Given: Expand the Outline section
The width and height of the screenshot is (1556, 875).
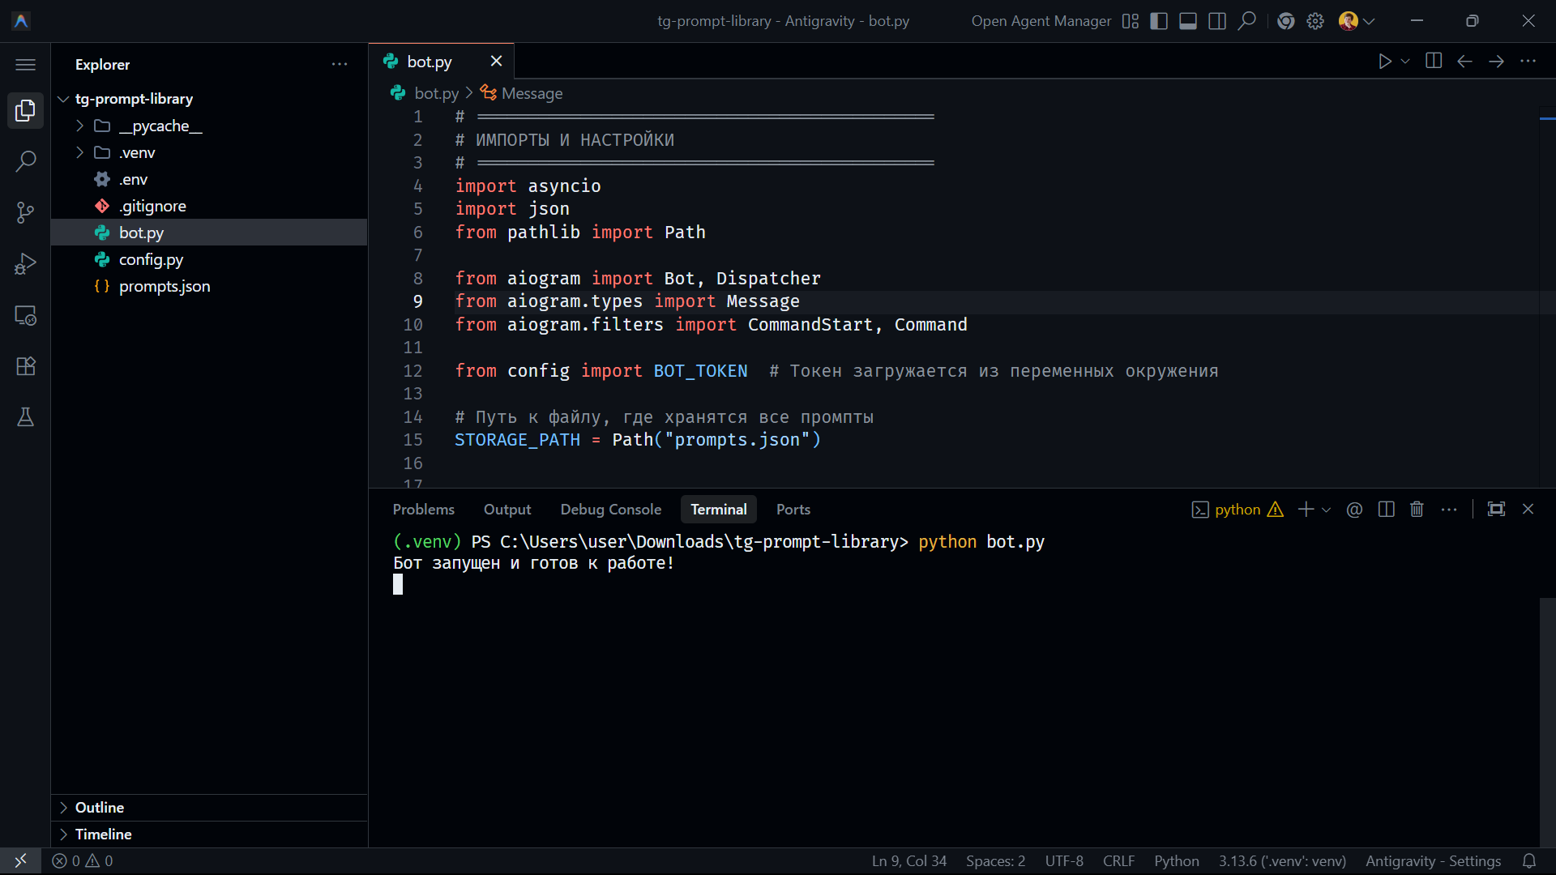Looking at the screenshot, I should 99,807.
